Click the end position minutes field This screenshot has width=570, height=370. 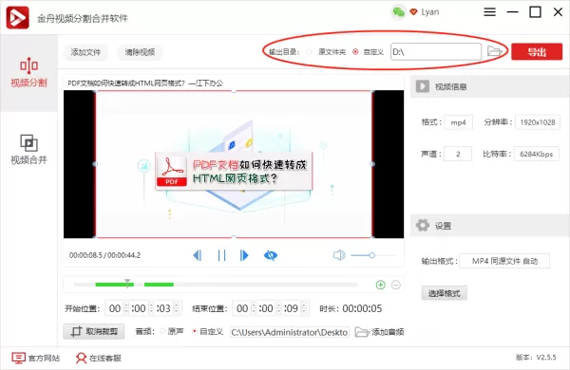(x=266, y=308)
